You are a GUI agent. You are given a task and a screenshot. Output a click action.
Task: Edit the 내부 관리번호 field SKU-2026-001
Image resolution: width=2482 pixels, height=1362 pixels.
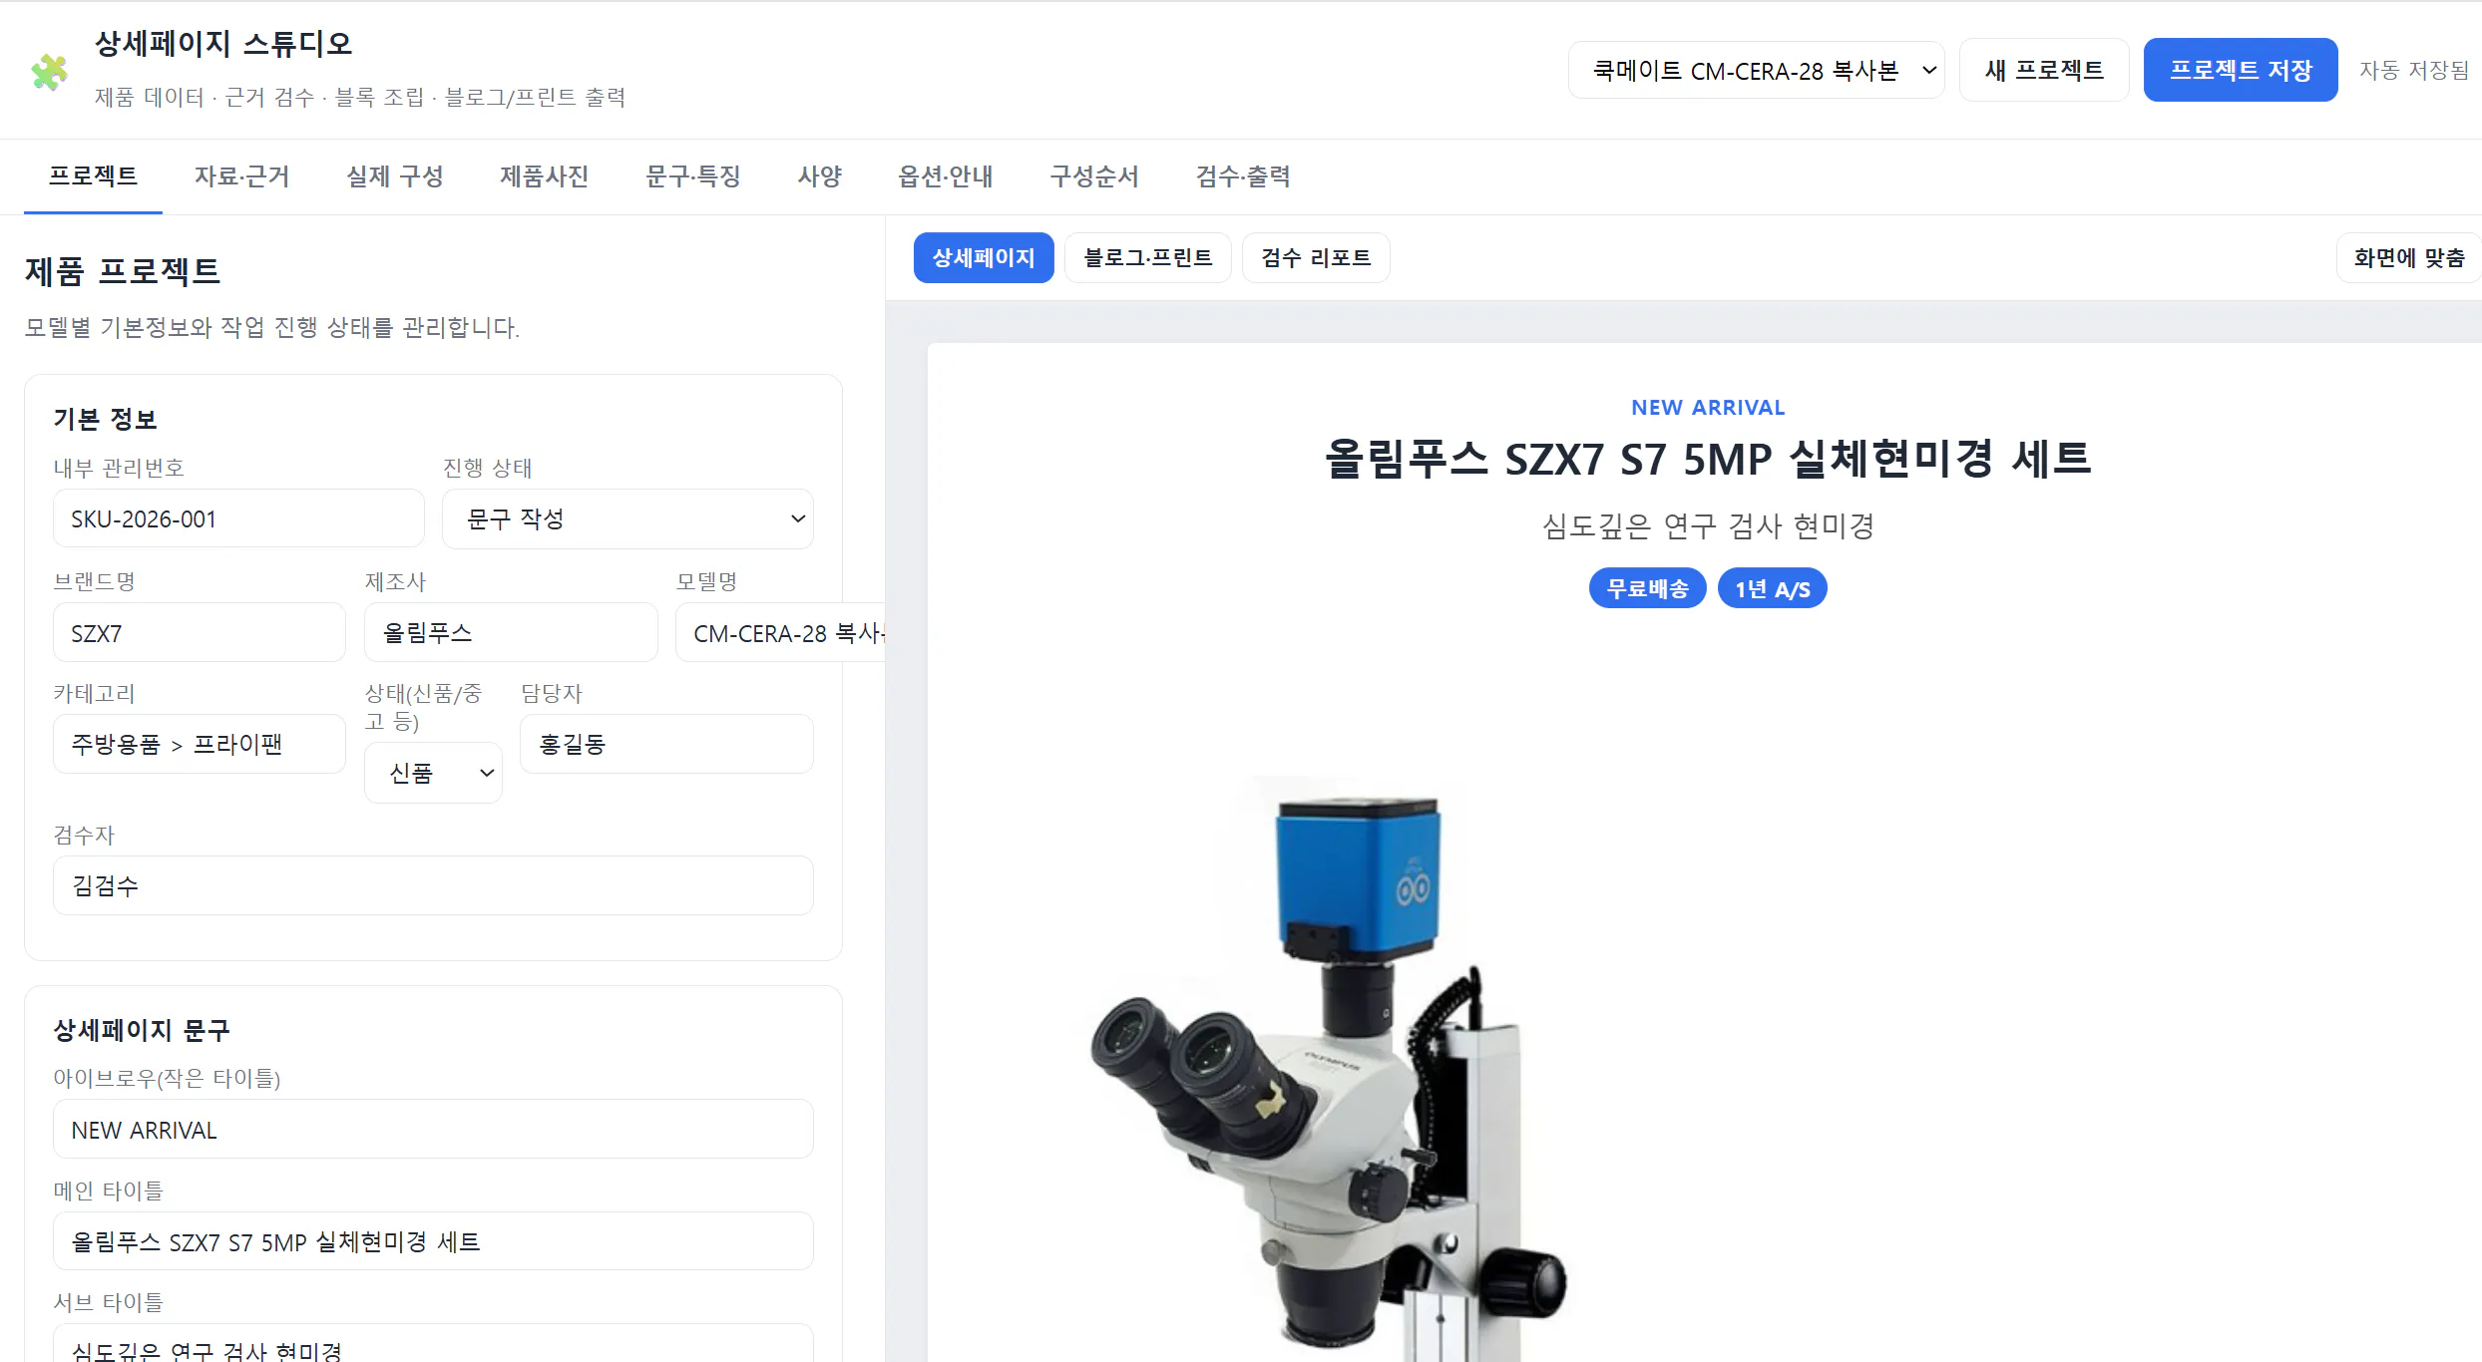[x=238, y=518]
